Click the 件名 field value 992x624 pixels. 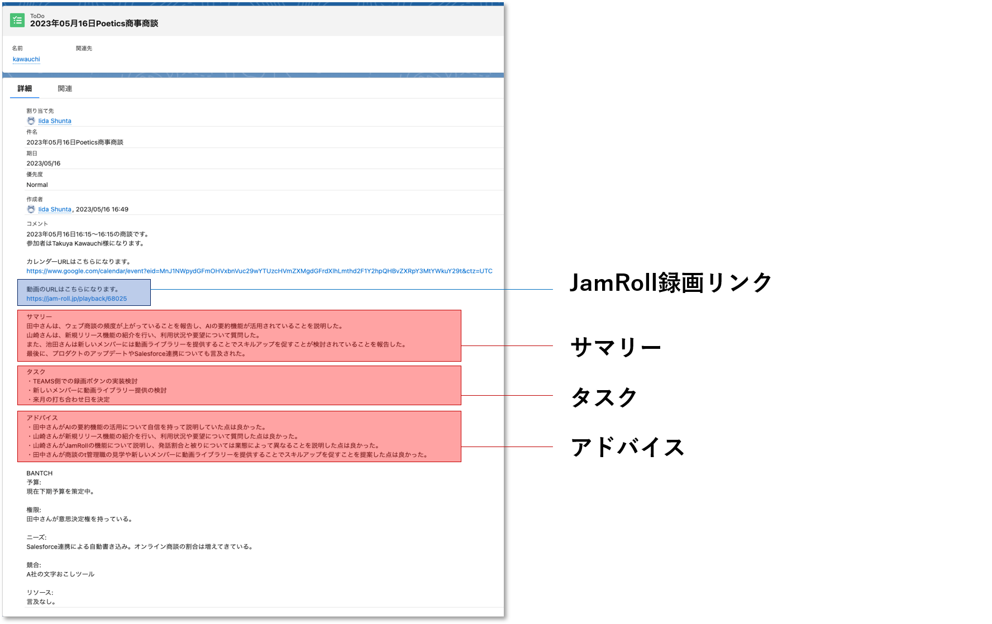(x=75, y=142)
